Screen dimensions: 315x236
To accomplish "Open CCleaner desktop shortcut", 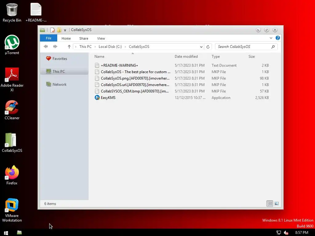I will pos(12,110).
